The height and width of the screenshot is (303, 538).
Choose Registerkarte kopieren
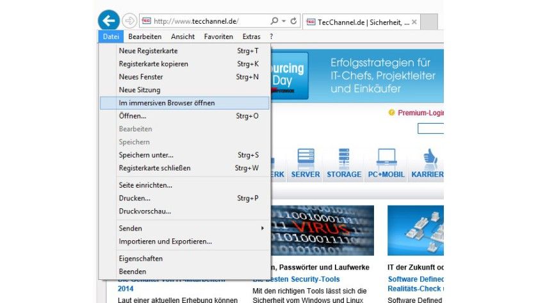[184, 64]
